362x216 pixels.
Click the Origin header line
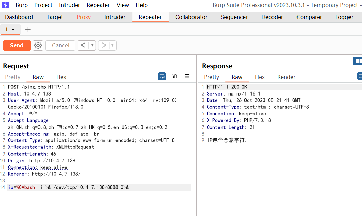coord(42,160)
